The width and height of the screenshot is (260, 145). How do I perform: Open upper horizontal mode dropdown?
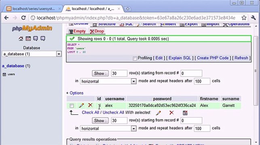108,81
